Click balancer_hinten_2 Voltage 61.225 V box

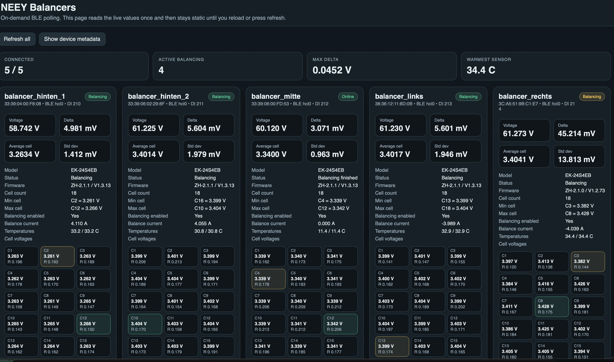click(x=153, y=125)
